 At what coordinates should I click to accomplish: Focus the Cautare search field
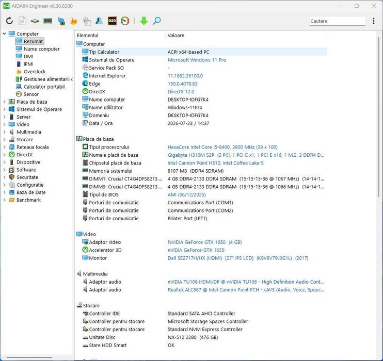tap(338, 21)
